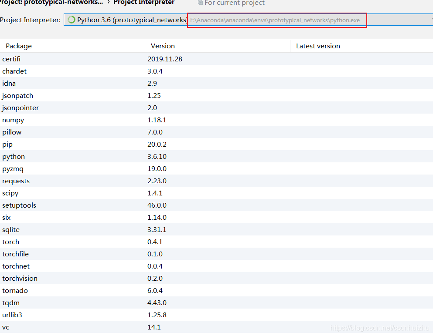433x336 pixels.
Task: Click the Latest version column header
Action: (x=318, y=46)
